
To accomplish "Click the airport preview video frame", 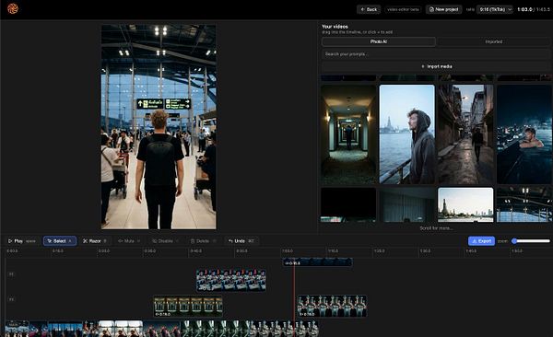I will click(x=159, y=127).
